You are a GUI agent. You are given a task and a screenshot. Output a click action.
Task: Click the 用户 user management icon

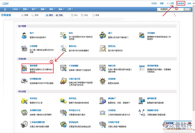pos(24,35)
